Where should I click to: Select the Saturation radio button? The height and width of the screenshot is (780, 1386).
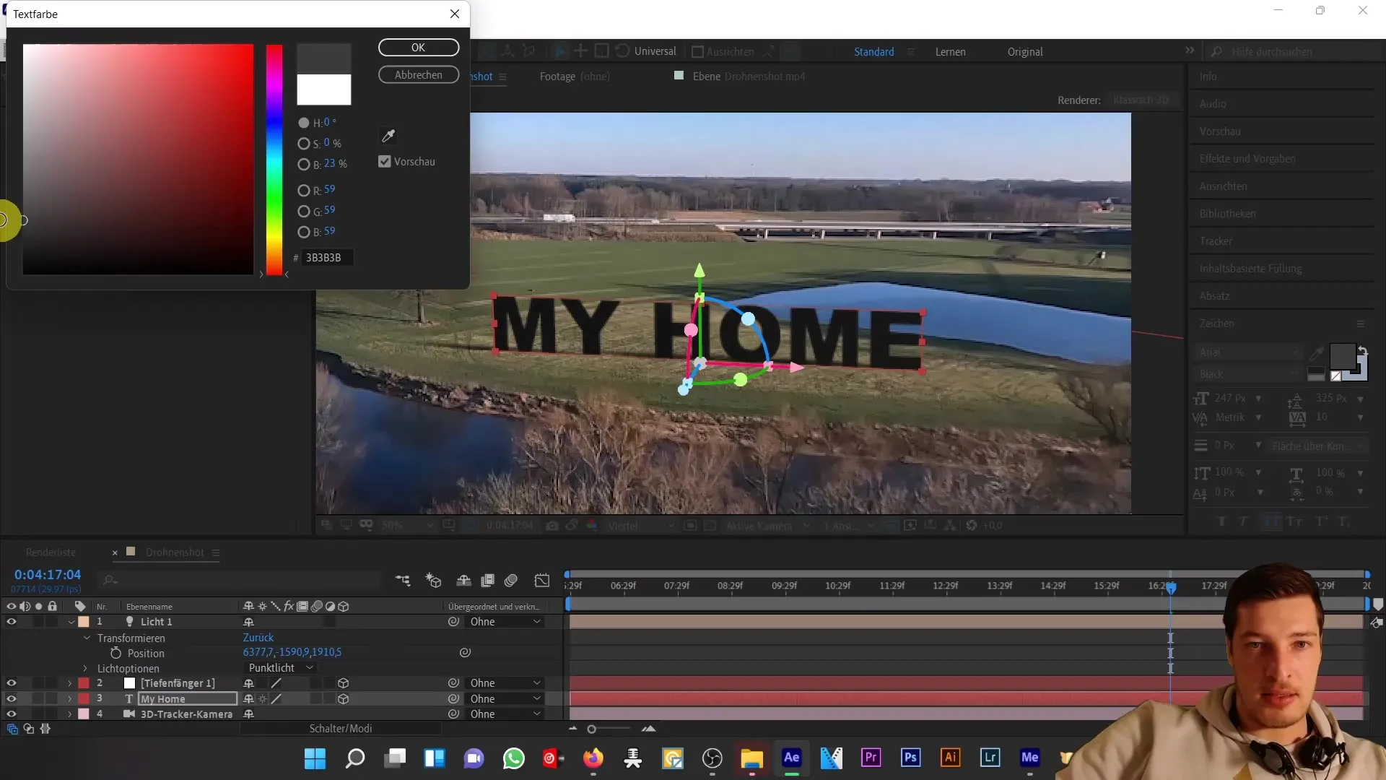[x=302, y=143]
